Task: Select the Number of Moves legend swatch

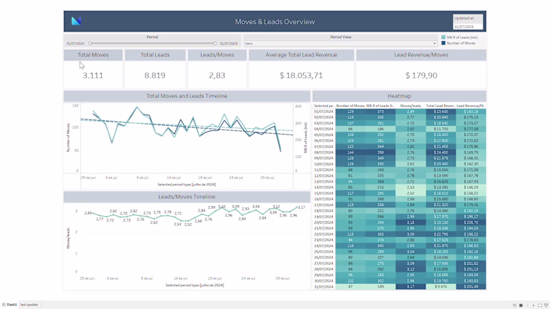Action: coord(443,43)
